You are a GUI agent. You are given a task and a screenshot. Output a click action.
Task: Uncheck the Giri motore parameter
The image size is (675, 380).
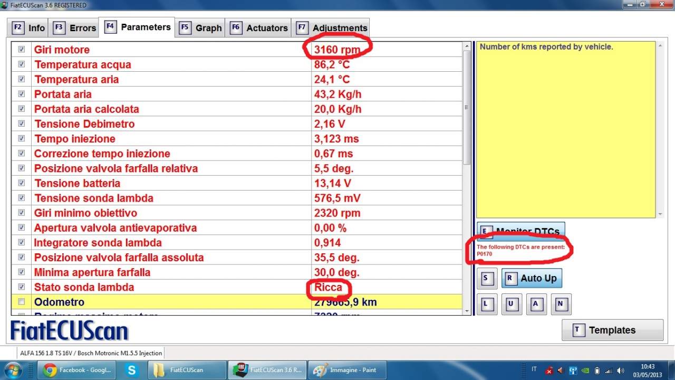[x=22, y=49]
